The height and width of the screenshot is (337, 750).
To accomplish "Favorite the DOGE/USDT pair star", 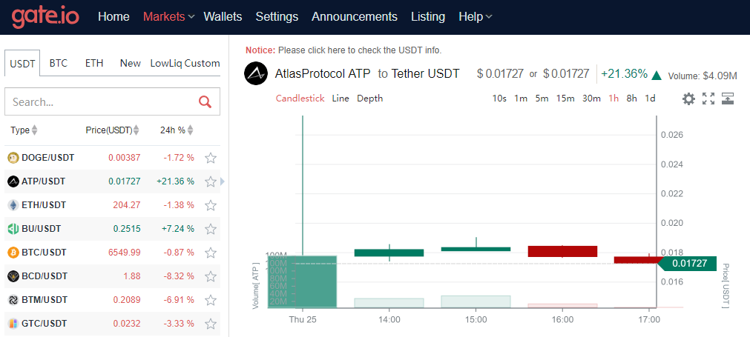I will (211, 158).
